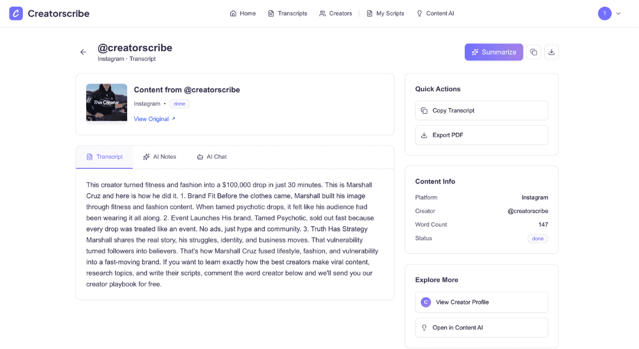
Task: Switch to the AI Chat tab
Action: click(212, 157)
